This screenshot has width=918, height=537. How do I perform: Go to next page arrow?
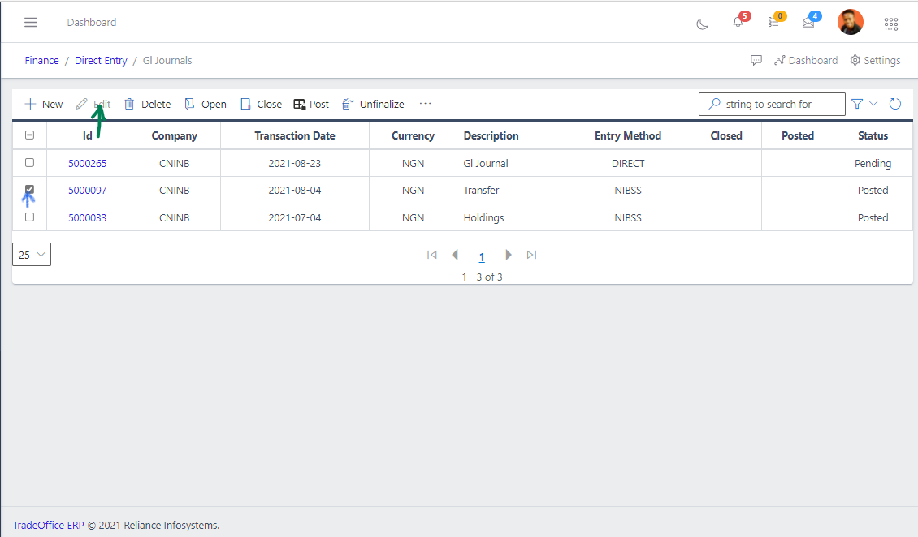(509, 255)
